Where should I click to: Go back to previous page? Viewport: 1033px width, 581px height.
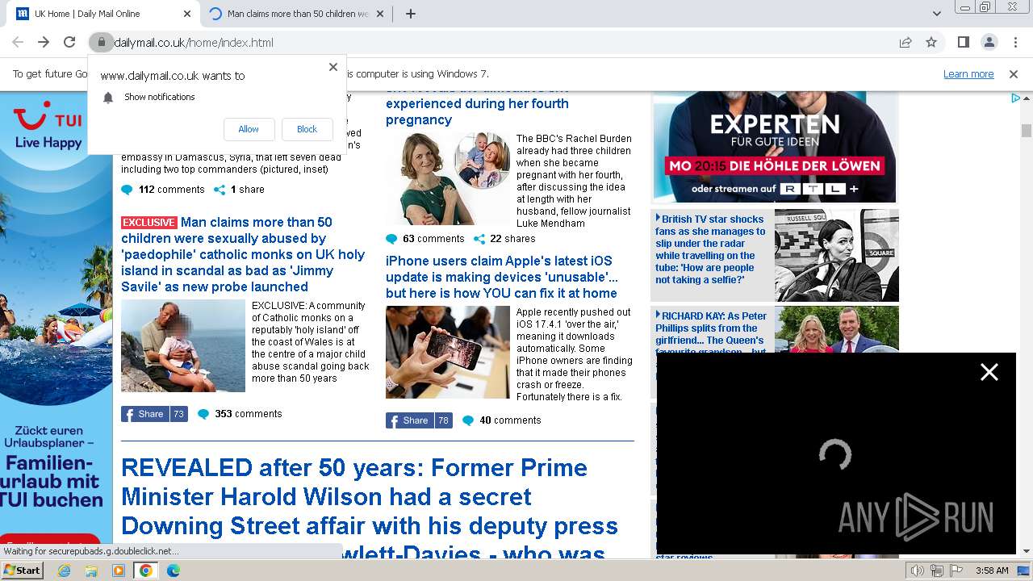pyautogui.click(x=18, y=42)
